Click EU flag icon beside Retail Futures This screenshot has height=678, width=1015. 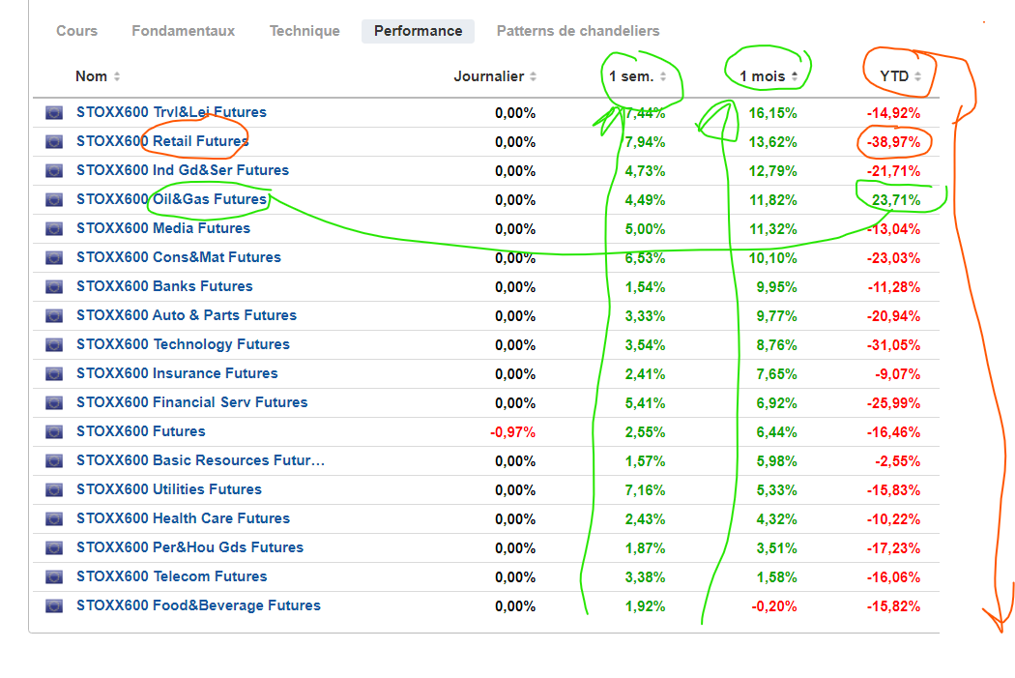tap(54, 142)
